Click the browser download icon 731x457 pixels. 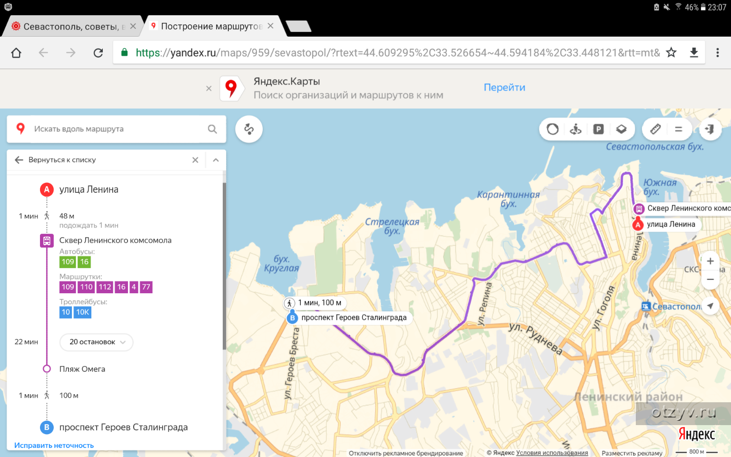[x=694, y=52]
